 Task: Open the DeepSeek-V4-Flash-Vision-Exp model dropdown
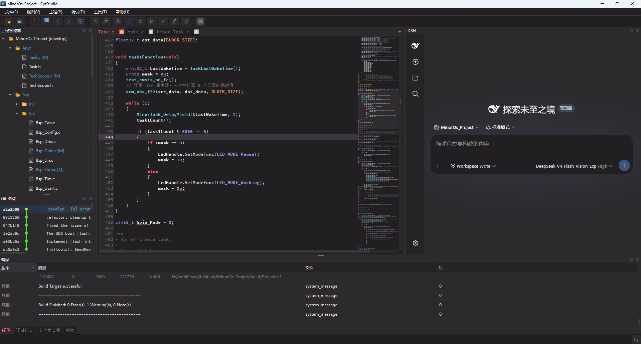tap(574, 166)
